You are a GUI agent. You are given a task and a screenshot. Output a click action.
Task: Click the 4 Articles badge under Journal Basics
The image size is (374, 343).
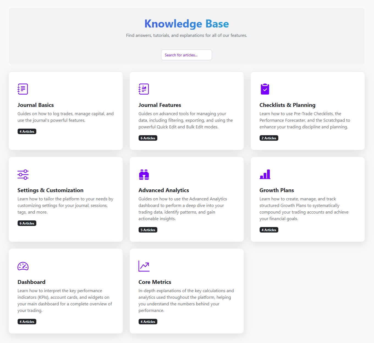point(27,131)
